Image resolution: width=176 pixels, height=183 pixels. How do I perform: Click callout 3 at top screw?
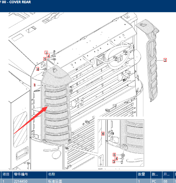46,53
